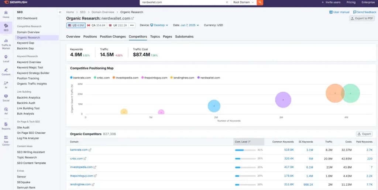This screenshot has height=190, width=378.
Task: Select the CA 354.6K database
Action: point(96,25)
